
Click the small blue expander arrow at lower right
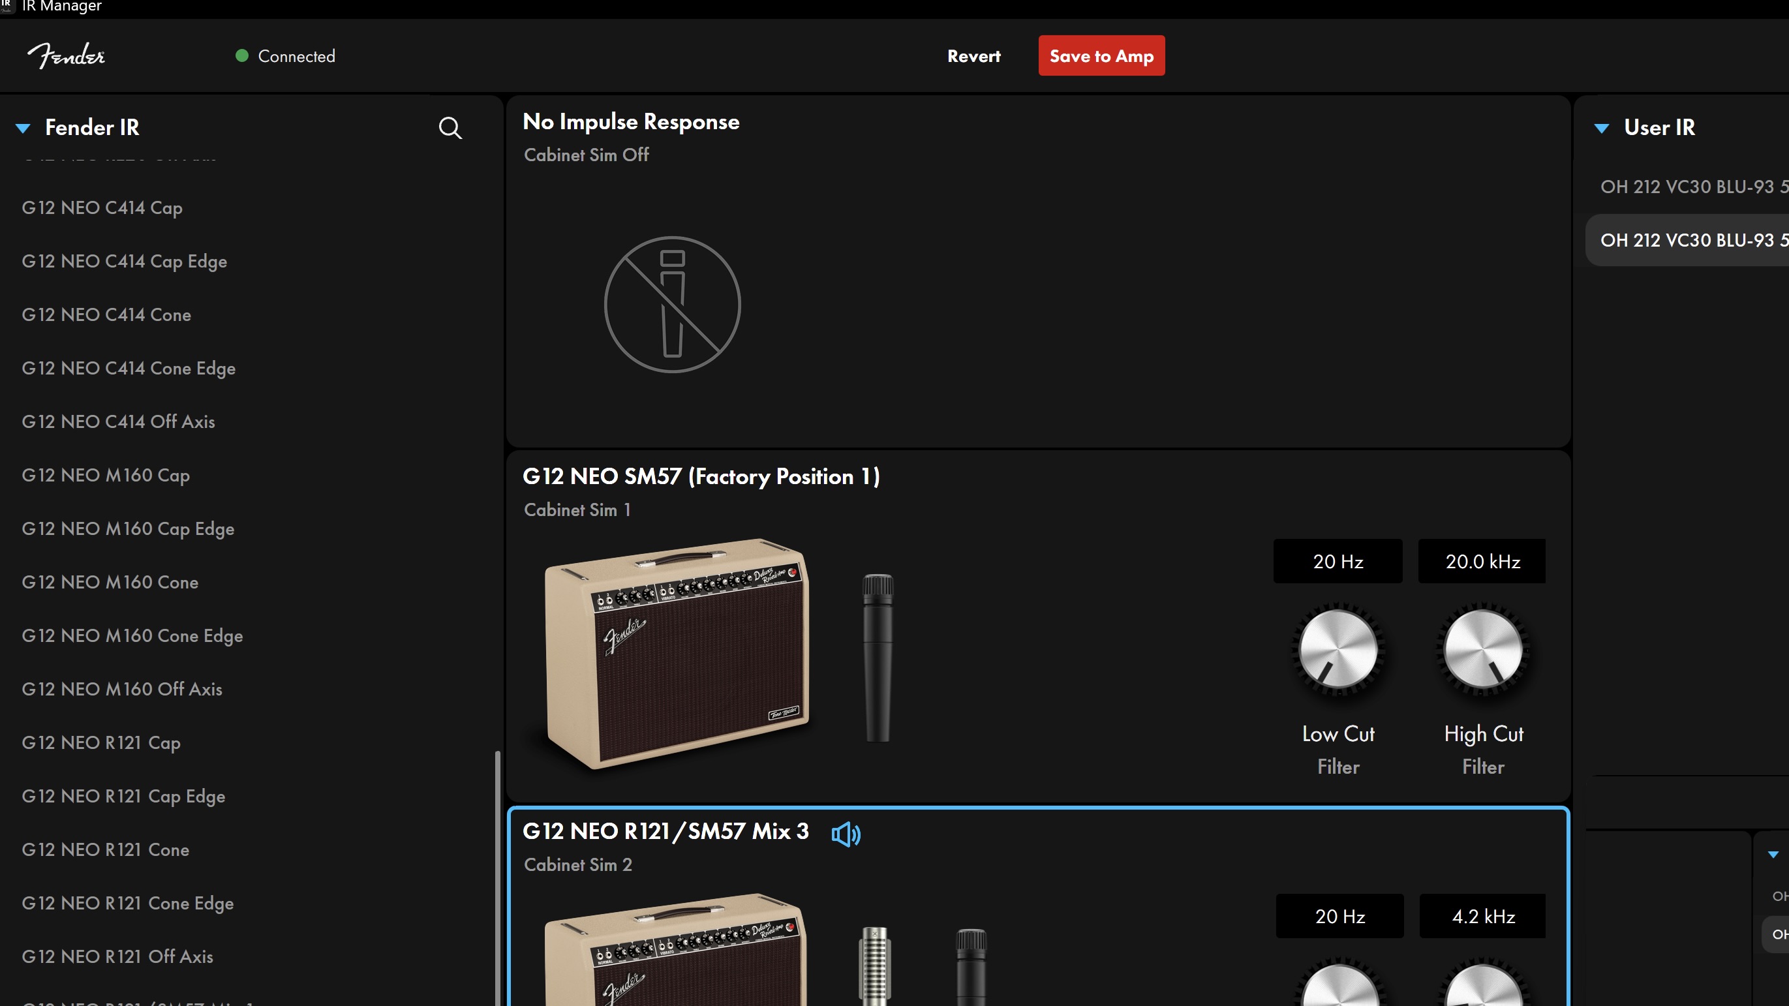1773,854
